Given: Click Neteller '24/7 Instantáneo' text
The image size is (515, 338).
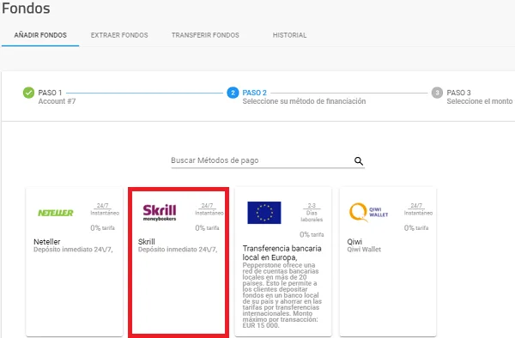Looking at the screenshot, I should pyautogui.click(x=105, y=209).
